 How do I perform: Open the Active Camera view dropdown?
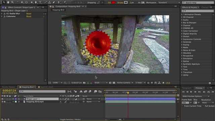[x=125, y=83]
